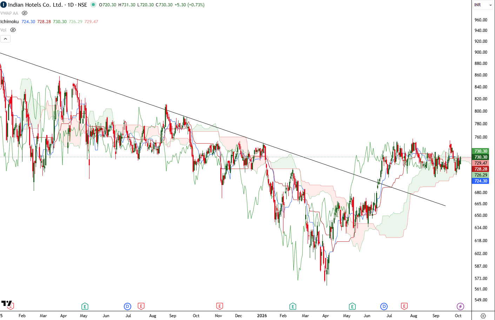Open the red earnings marker near Aug 2025
This screenshot has height=320, width=495.
(141, 306)
